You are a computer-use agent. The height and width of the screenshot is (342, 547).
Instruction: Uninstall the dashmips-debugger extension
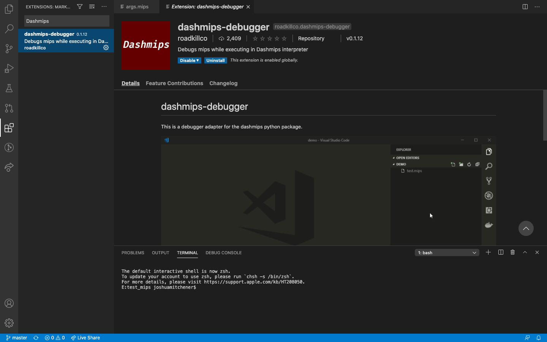[x=216, y=60]
